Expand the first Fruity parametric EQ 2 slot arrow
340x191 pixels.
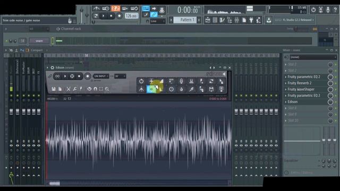pos(286,77)
